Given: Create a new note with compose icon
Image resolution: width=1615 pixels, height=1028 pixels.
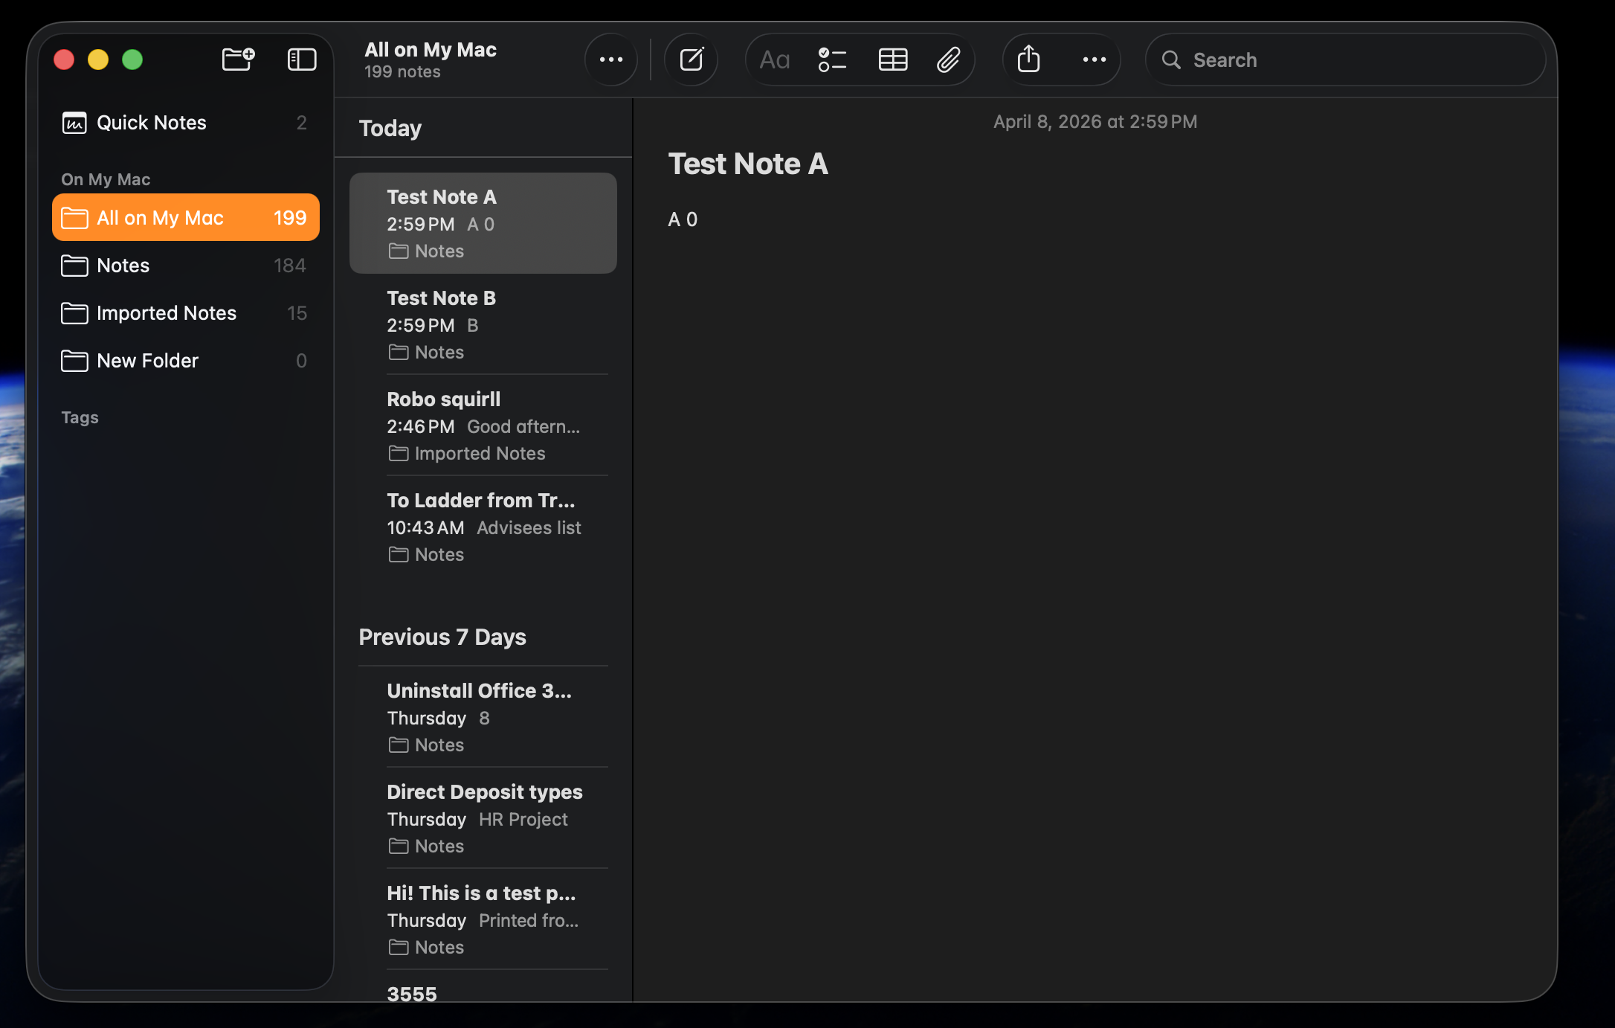Looking at the screenshot, I should [x=691, y=59].
